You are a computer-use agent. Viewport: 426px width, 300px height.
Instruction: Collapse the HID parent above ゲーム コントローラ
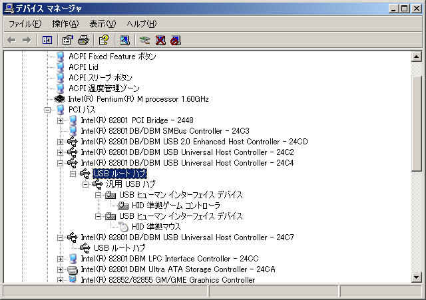(x=98, y=195)
